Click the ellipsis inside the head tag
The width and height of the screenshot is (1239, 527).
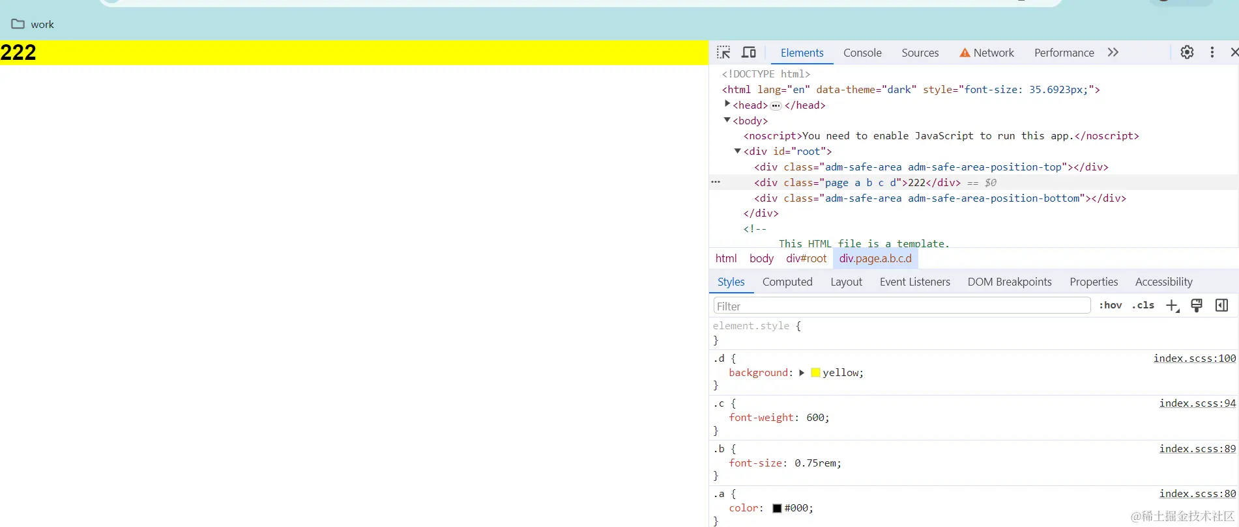776,105
